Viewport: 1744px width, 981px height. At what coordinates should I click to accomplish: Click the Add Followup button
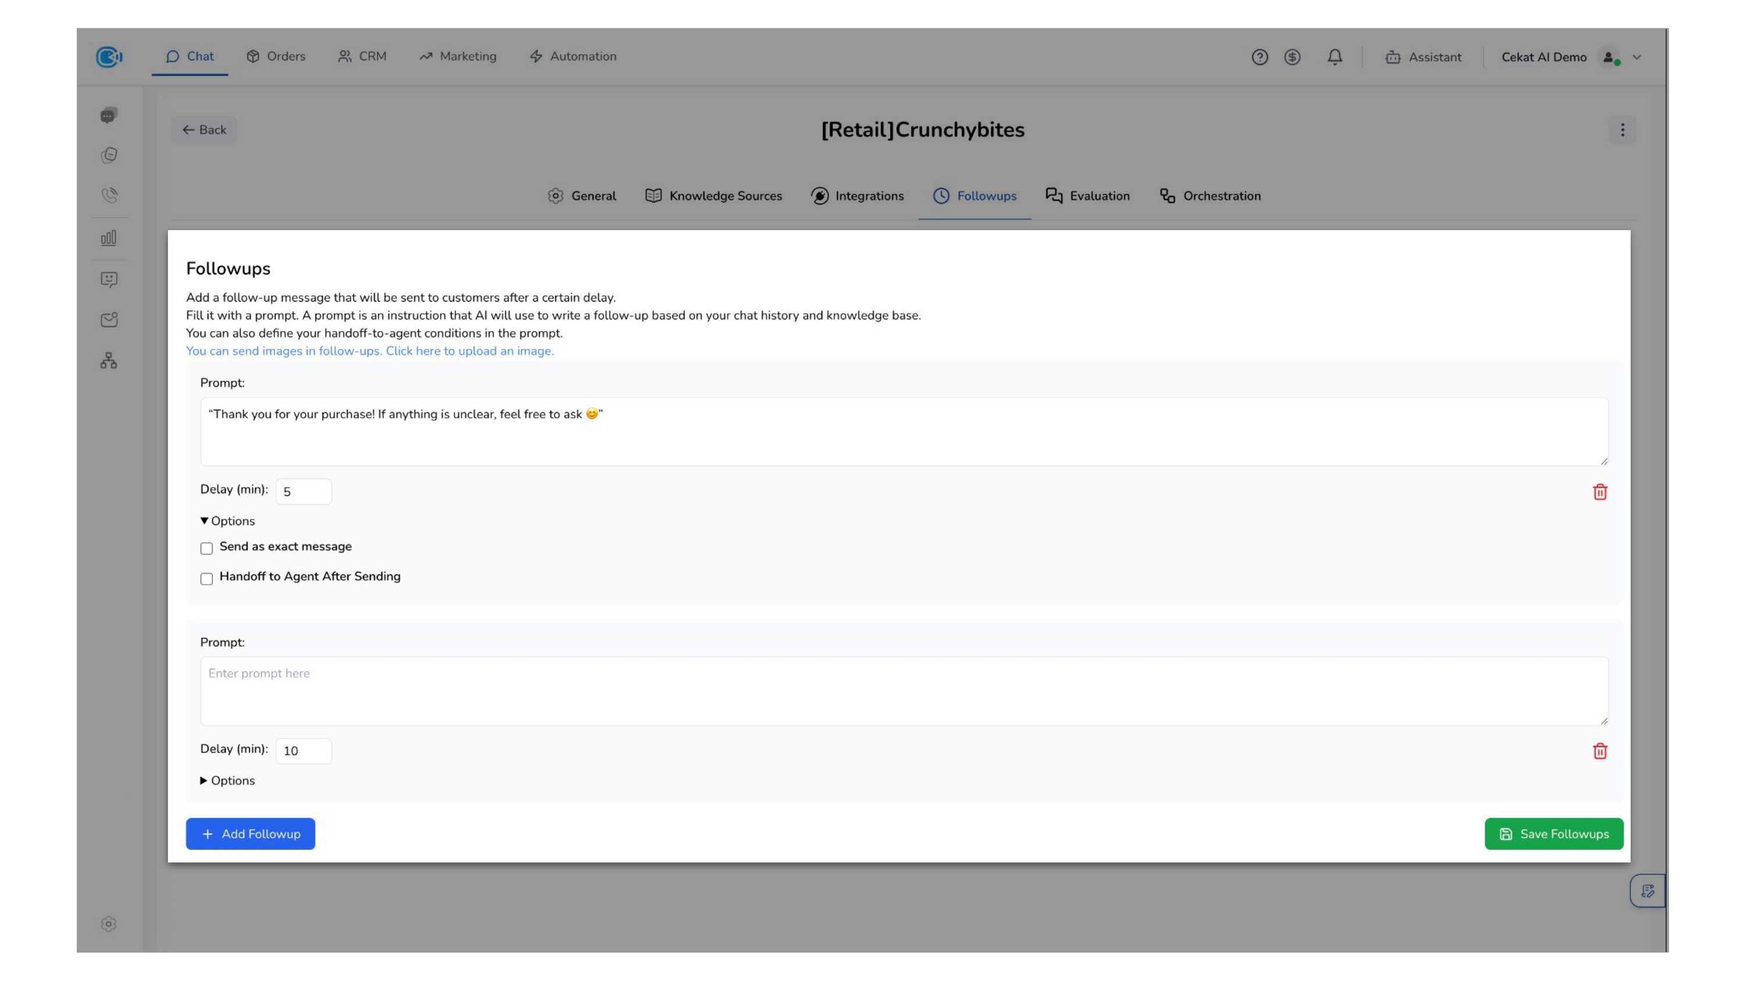point(251,834)
